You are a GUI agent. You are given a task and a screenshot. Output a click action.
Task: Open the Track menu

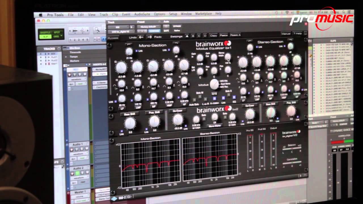tap(104, 14)
